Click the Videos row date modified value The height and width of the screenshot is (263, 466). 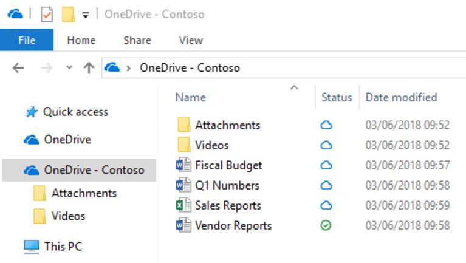(x=408, y=145)
